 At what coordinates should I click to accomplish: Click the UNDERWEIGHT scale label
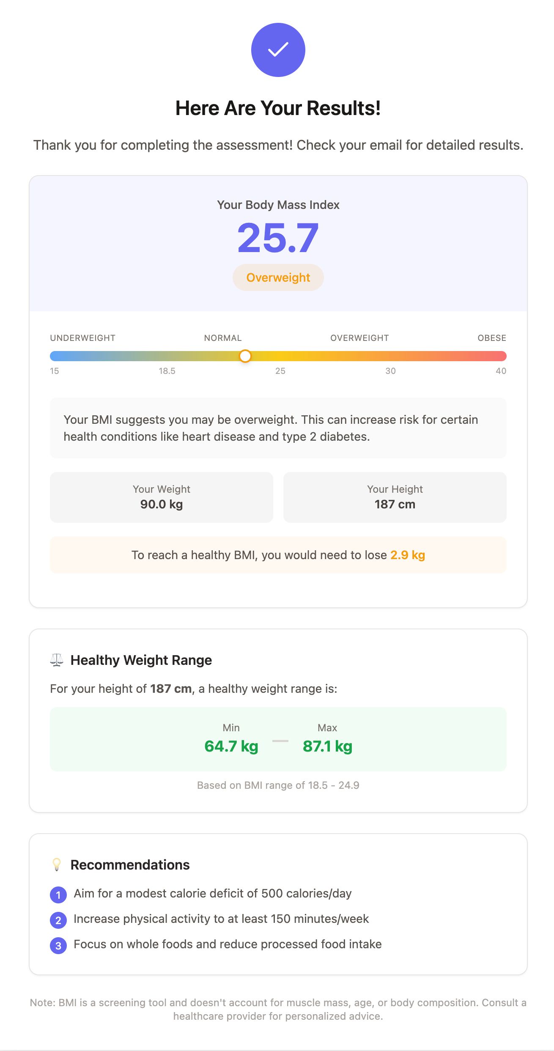tap(83, 338)
